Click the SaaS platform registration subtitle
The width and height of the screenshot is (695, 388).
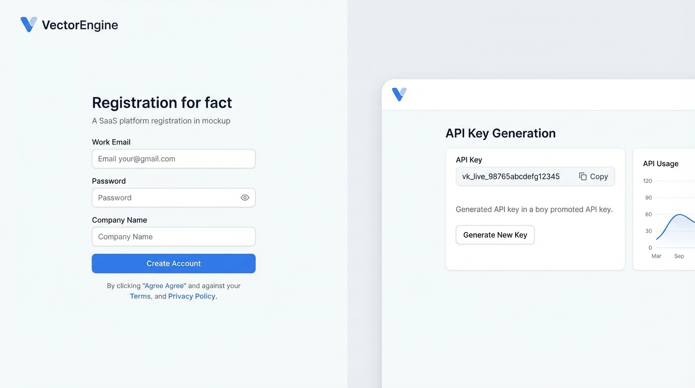161,121
